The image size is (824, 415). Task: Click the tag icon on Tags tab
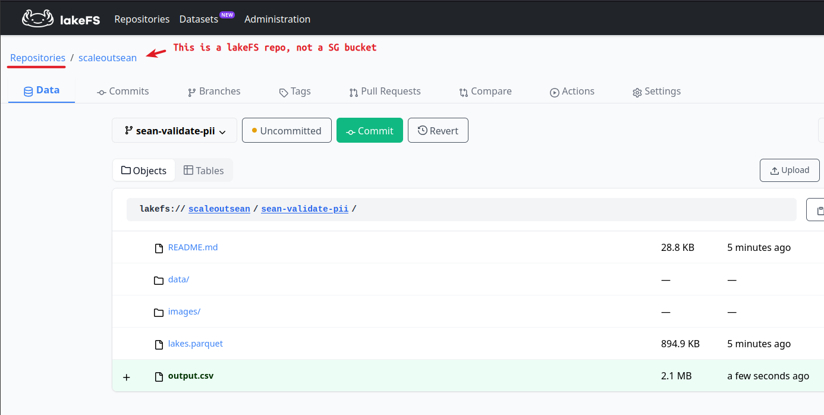pyautogui.click(x=284, y=92)
